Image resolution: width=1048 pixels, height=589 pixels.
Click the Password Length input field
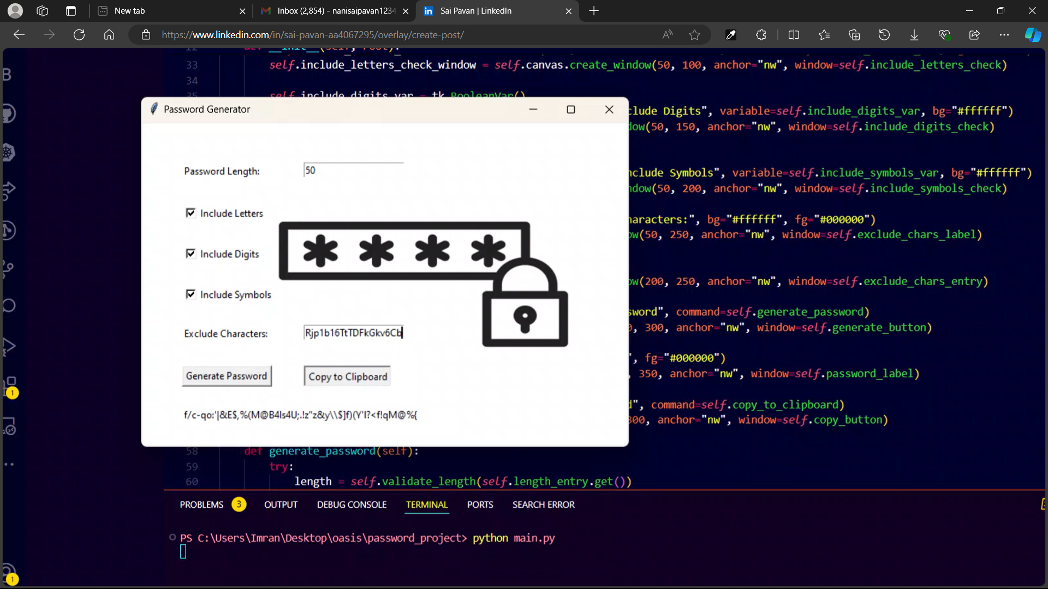tap(353, 170)
